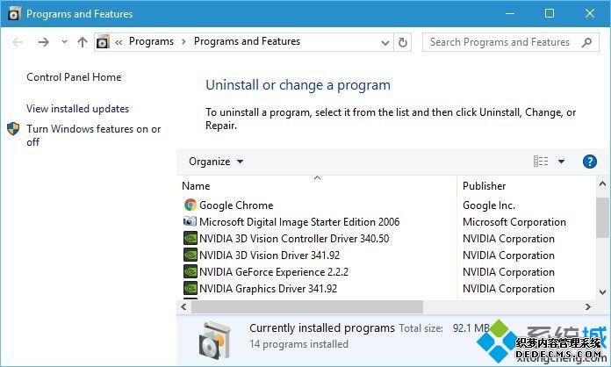611x367 pixels.
Task: Select NVIDIA Graphics Driver 341.92
Action: 268,289
